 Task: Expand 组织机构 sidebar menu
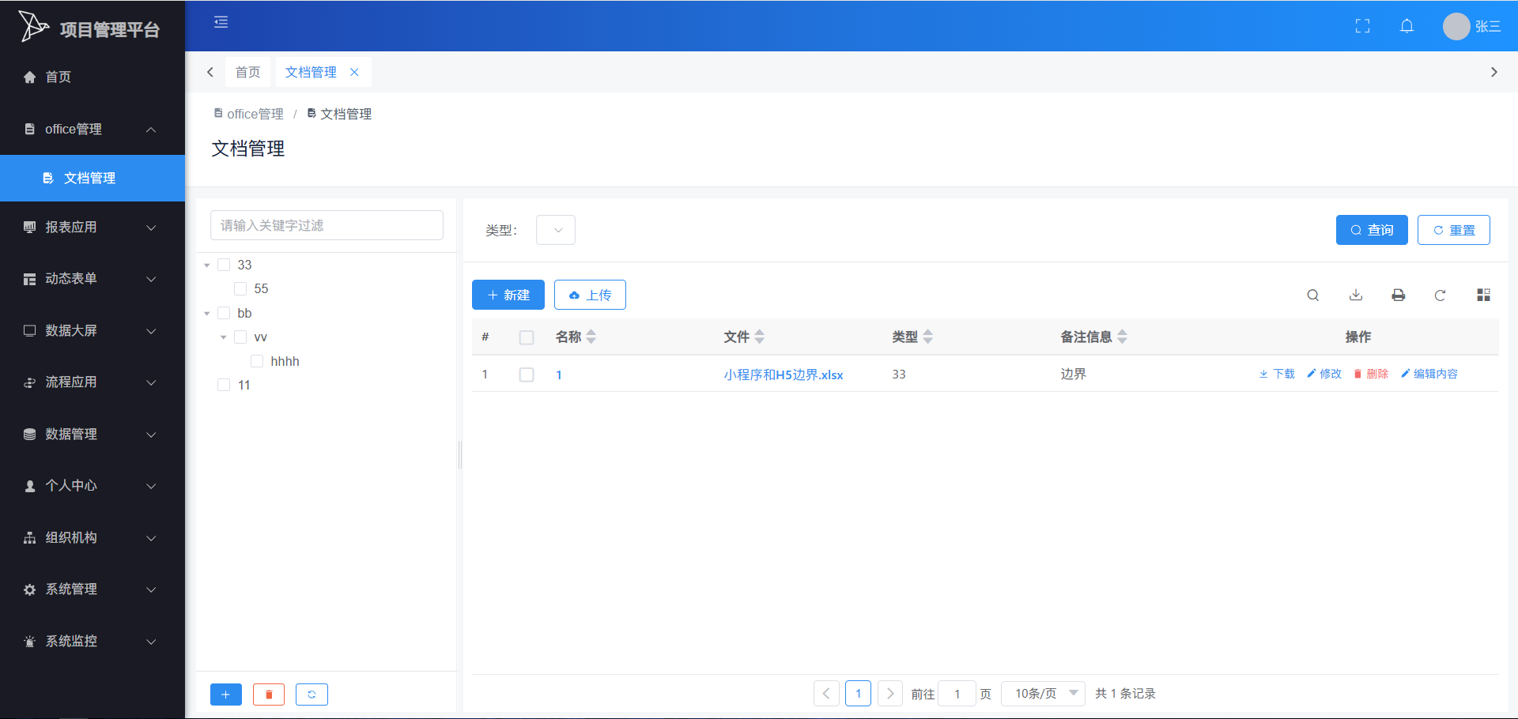click(93, 537)
